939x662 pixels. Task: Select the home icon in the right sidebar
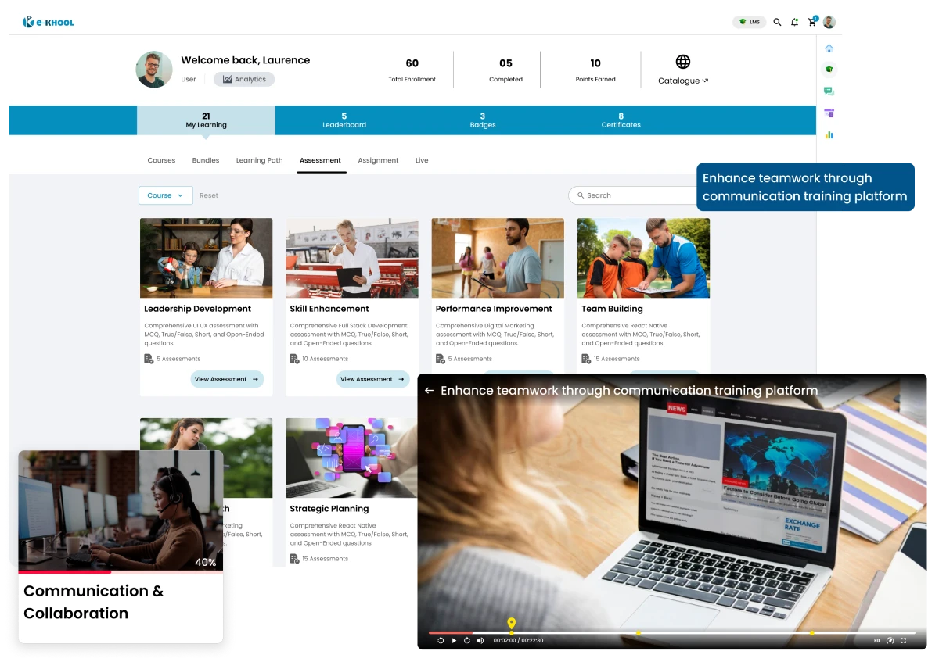click(x=829, y=48)
